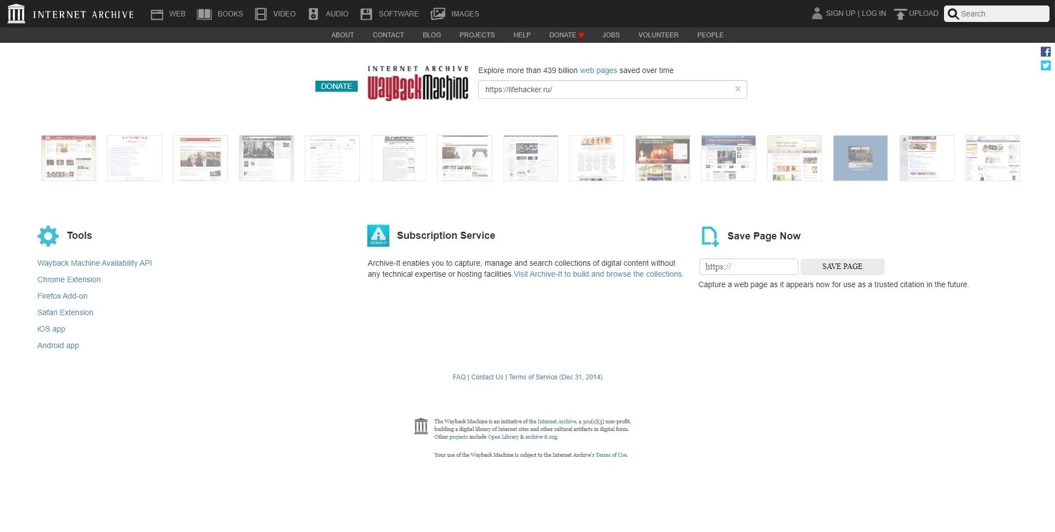This screenshot has height=532, width=1055.
Task: Click the LOG IN link
Action: point(874,14)
